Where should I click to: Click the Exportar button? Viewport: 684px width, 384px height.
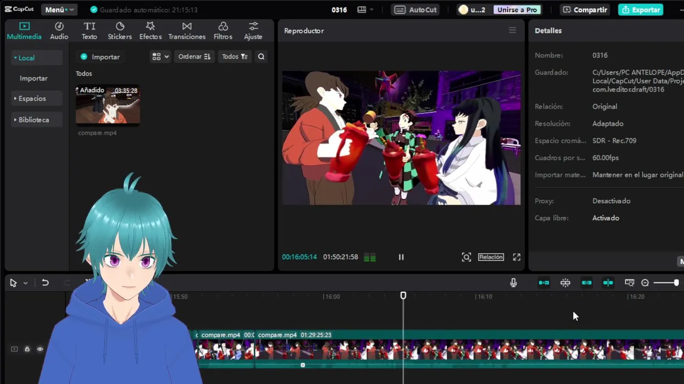tap(641, 10)
